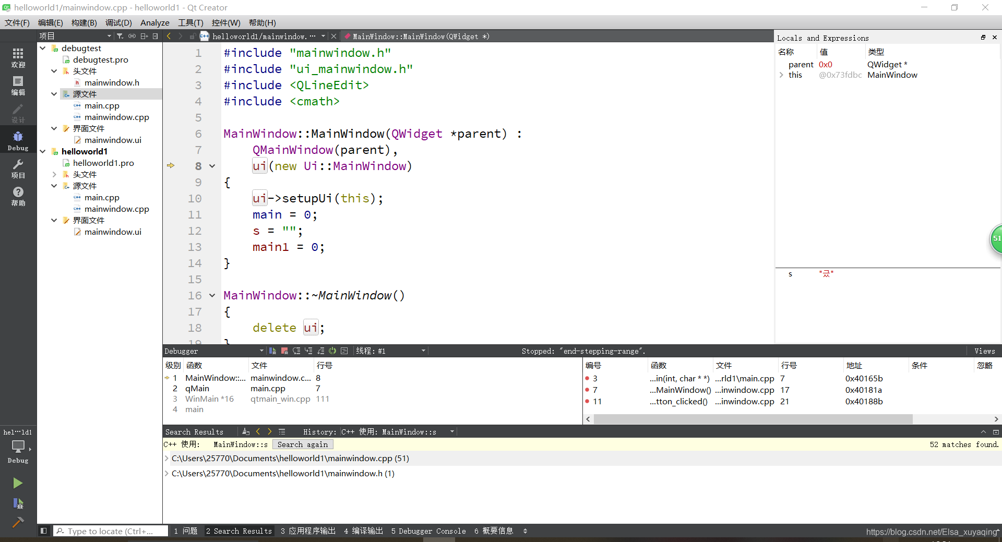Click the Step Into debugger icon

(x=308, y=351)
